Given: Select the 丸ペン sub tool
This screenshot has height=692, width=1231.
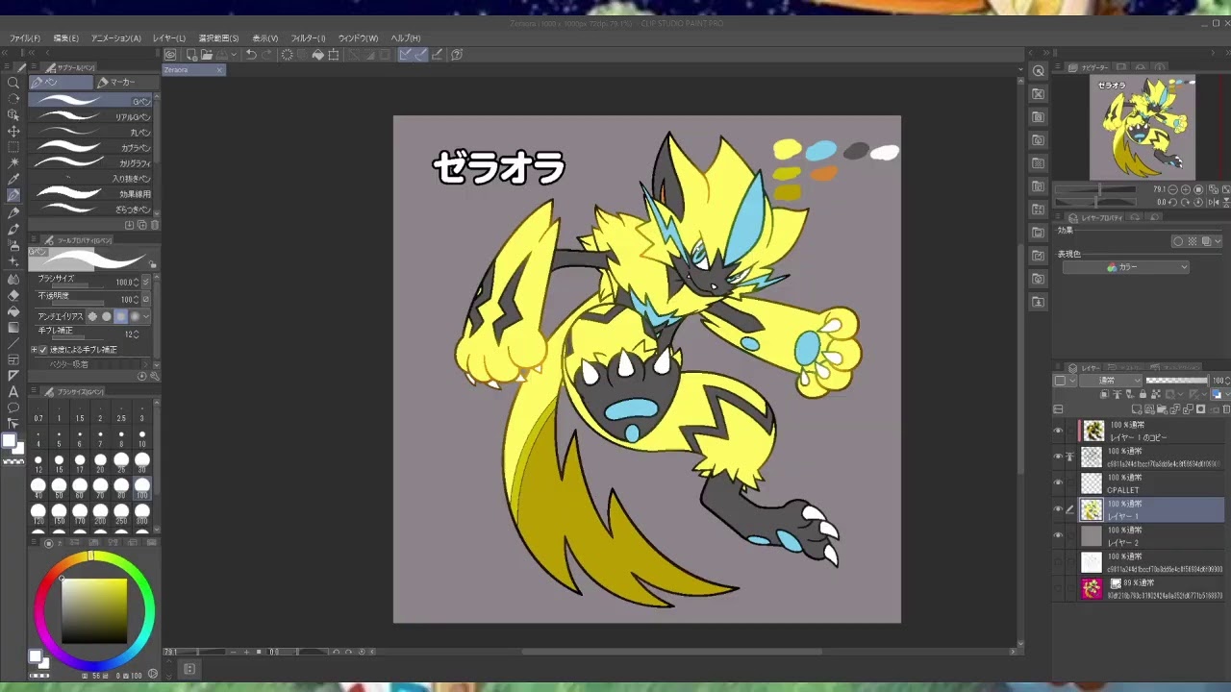Looking at the screenshot, I should tap(91, 132).
